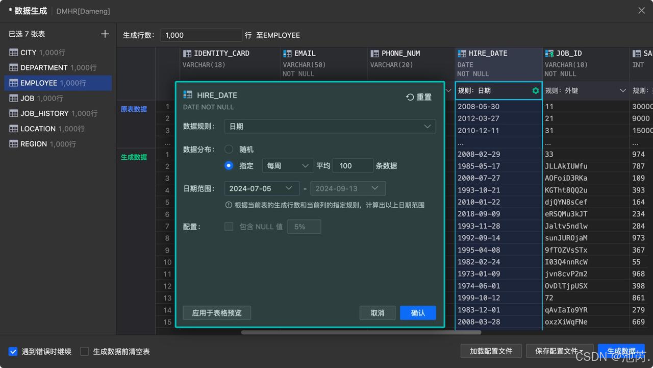Image resolution: width=653 pixels, height=368 pixels.
Task: Open the start date 2024-07-05 picker
Action: pos(261,188)
